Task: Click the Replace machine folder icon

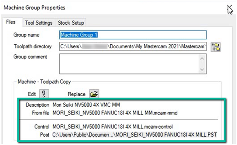Action: tap(94, 94)
